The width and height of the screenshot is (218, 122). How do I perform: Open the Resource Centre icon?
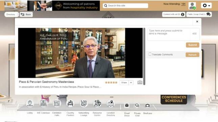97,104
